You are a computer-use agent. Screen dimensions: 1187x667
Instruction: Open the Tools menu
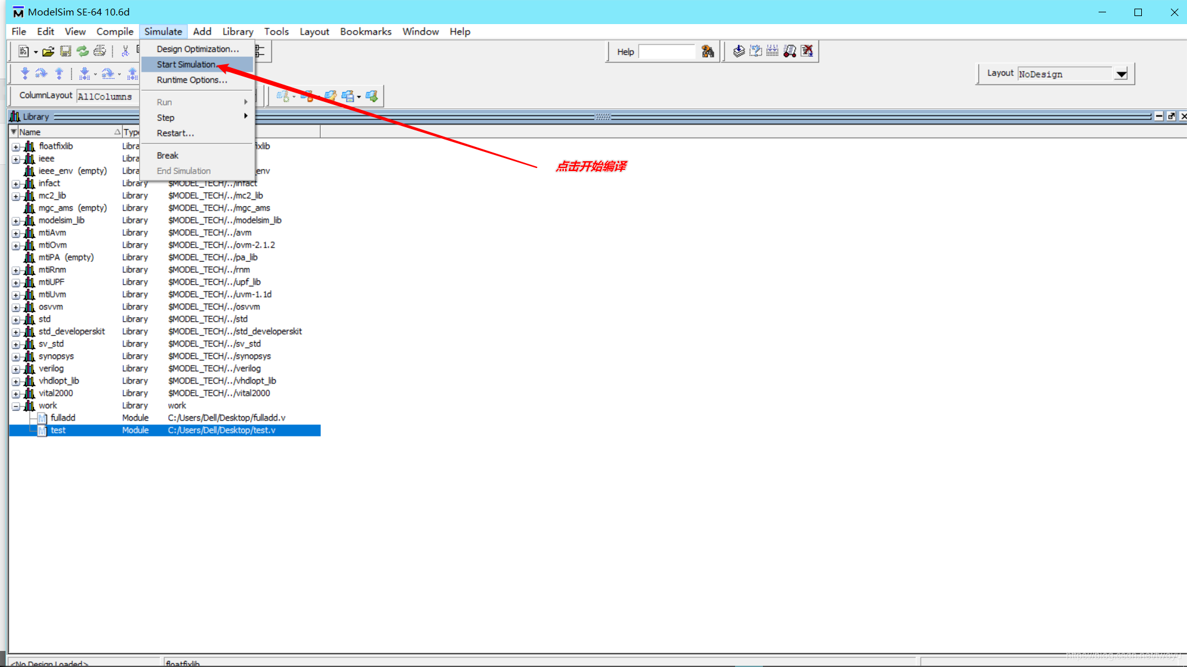click(x=276, y=31)
